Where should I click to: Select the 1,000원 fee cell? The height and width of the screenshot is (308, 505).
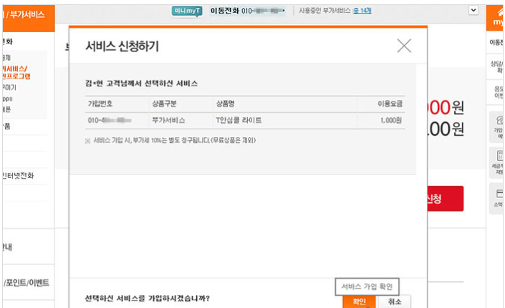[391, 120]
